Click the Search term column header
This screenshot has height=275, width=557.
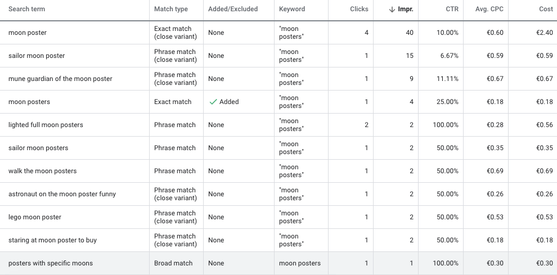point(26,9)
